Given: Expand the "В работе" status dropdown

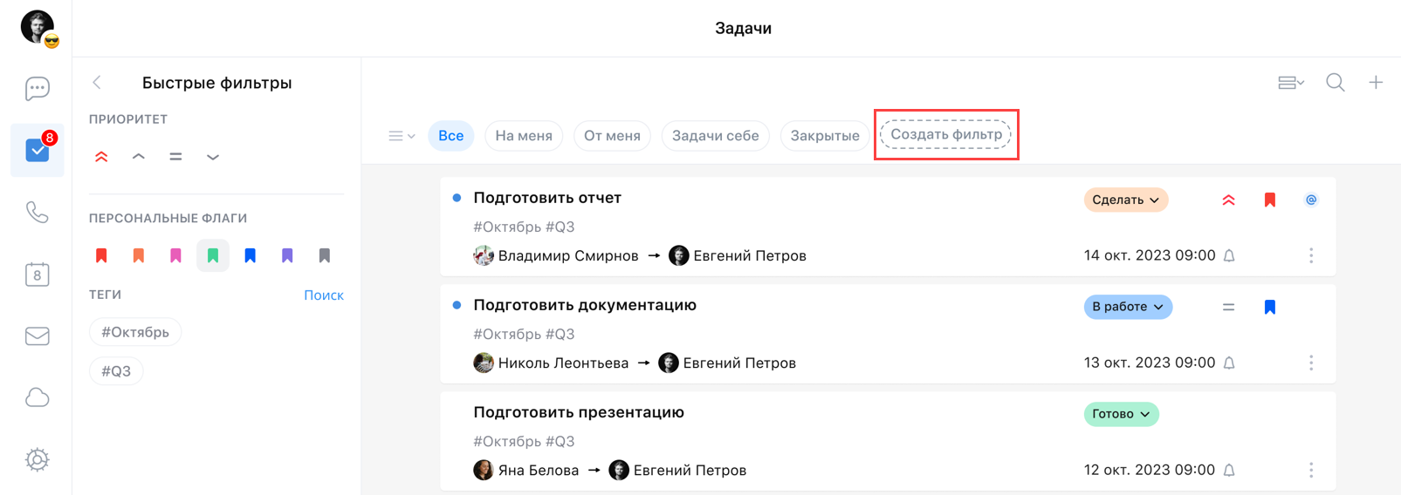Looking at the screenshot, I should pyautogui.click(x=1127, y=307).
